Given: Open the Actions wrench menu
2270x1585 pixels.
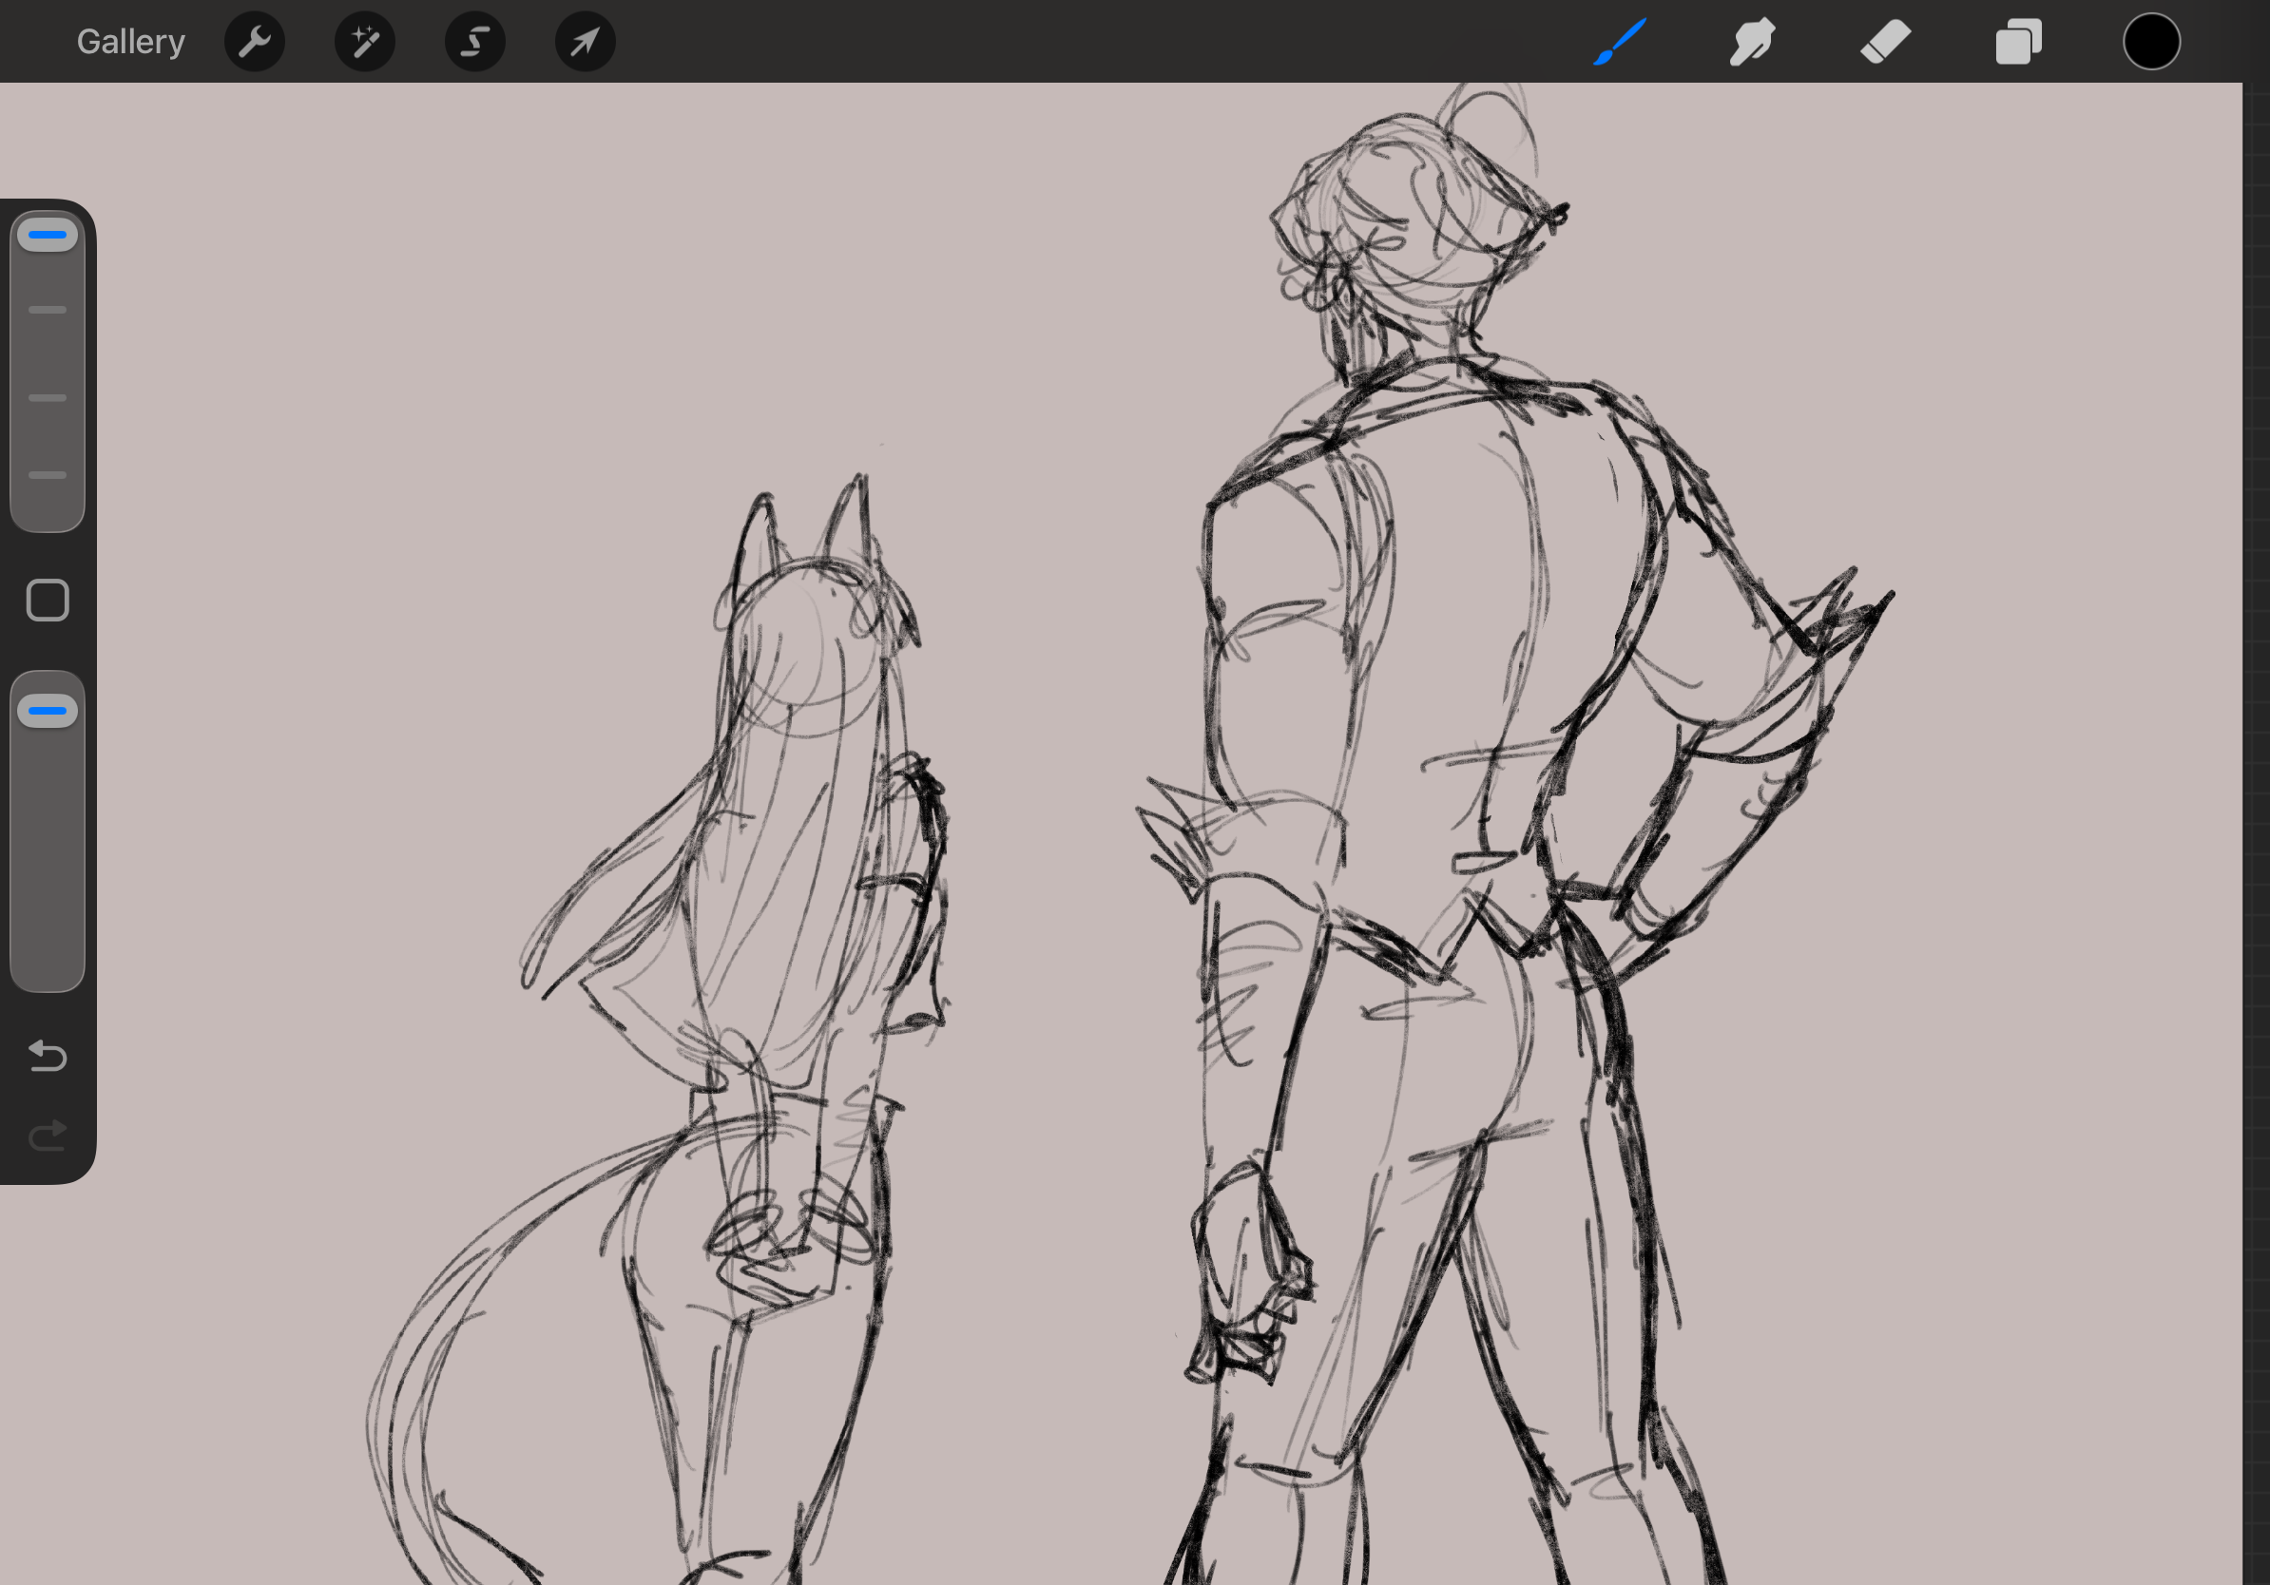Looking at the screenshot, I should tap(255, 42).
